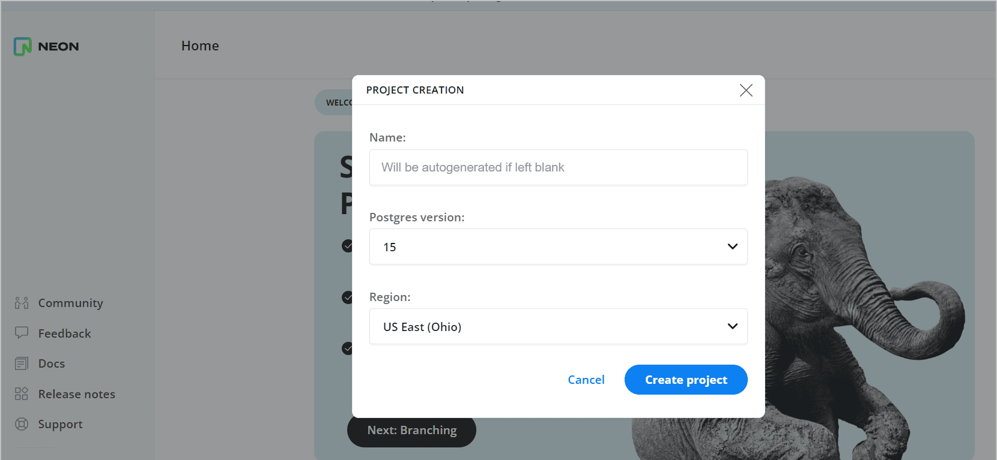Click the Create project button
The width and height of the screenshot is (997, 460).
coord(686,380)
